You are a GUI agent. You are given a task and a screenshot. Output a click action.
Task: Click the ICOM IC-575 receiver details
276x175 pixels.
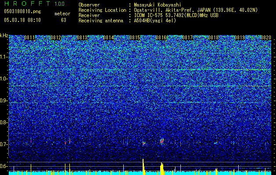coord(176,15)
